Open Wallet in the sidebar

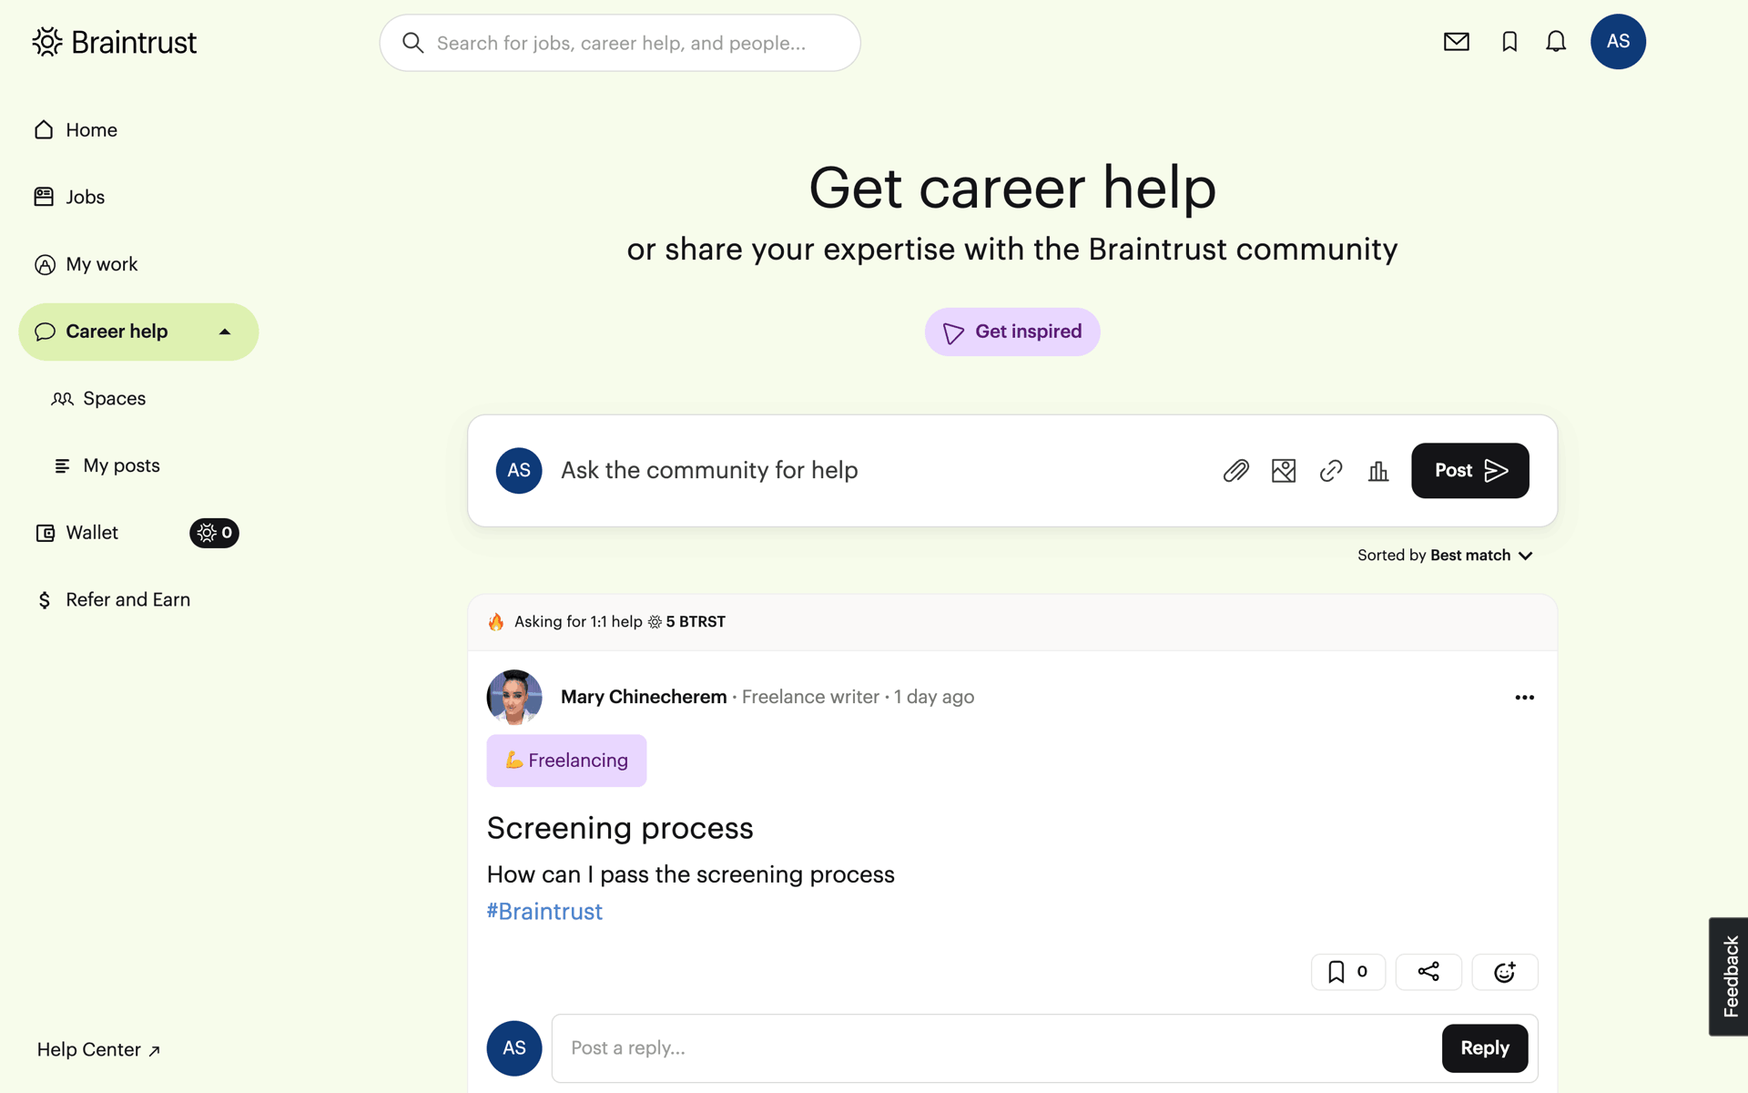click(x=77, y=533)
